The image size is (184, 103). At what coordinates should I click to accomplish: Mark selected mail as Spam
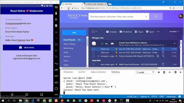[150, 32]
